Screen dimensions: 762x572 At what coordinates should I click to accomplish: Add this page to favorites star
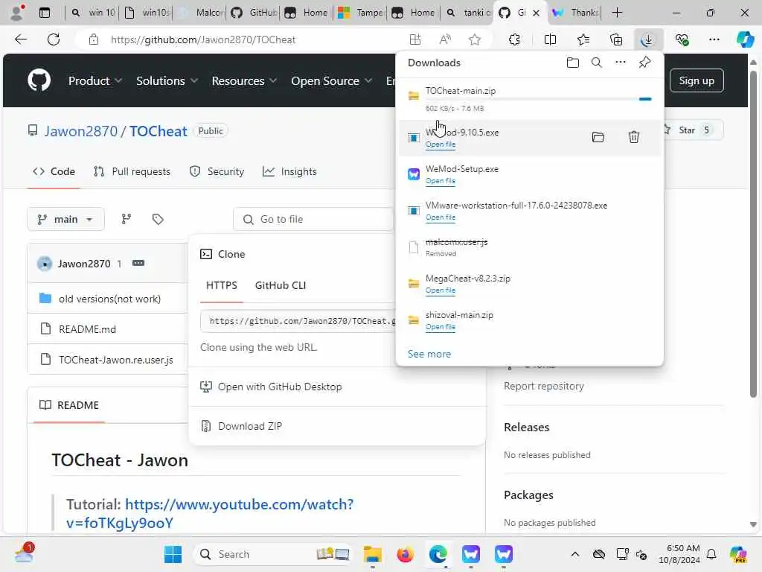[474, 40]
